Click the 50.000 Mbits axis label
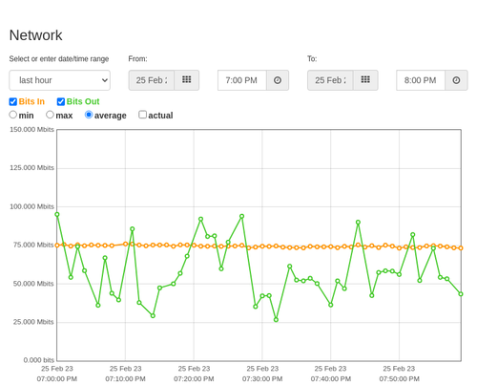Screen dimensions: 477x385 point(33,284)
